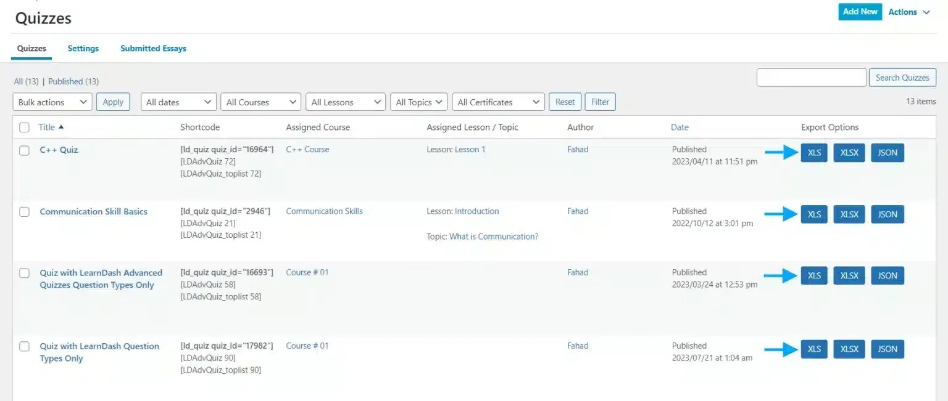948x401 pixels.
Task: Export C++ Quiz as XLS
Action: [813, 153]
